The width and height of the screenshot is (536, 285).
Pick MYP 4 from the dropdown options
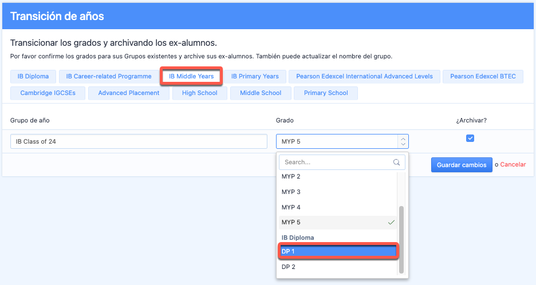(x=338, y=207)
